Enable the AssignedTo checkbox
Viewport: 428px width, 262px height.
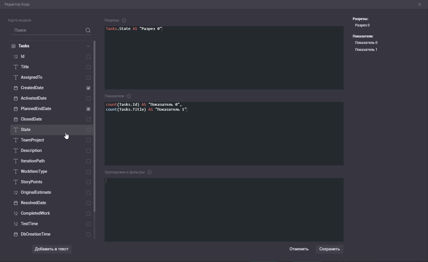click(x=88, y=78)
